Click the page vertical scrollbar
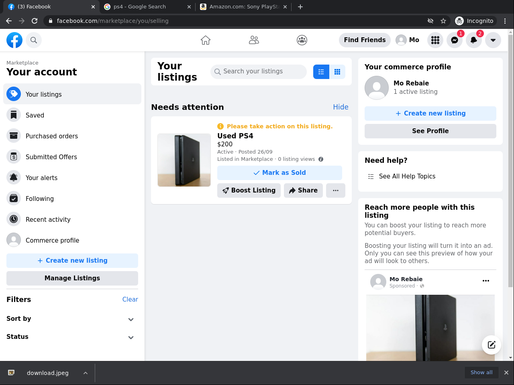Viewport: 514px width, 385px height. (511, 160)
